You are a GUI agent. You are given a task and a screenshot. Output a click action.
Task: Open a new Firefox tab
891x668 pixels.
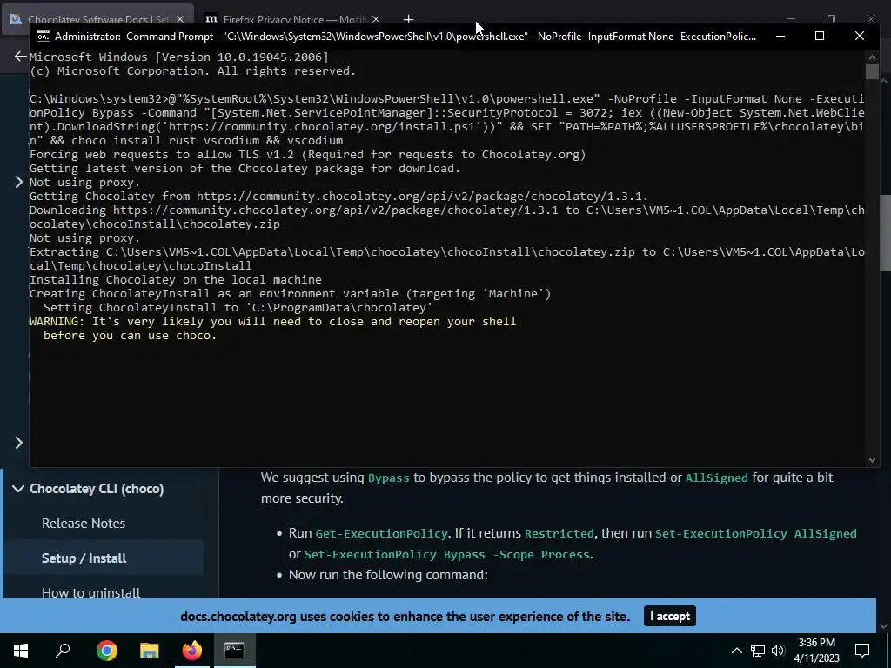tap(408, 19)
